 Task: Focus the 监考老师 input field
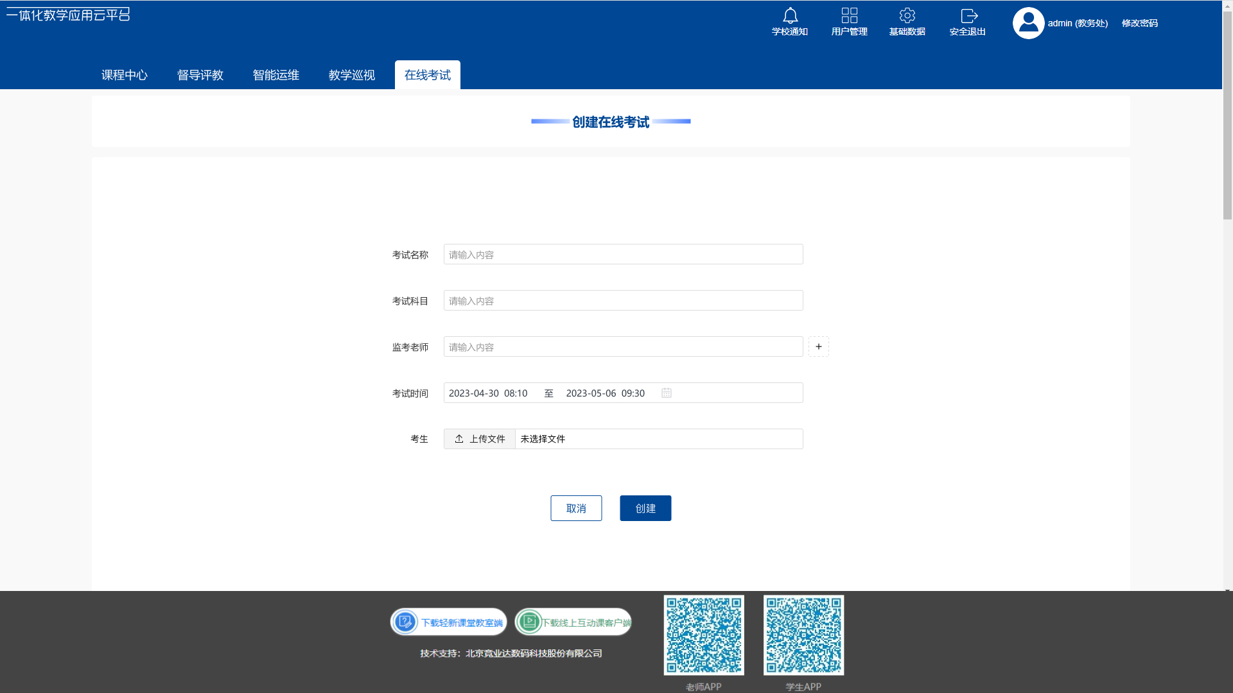pos(623,346)
